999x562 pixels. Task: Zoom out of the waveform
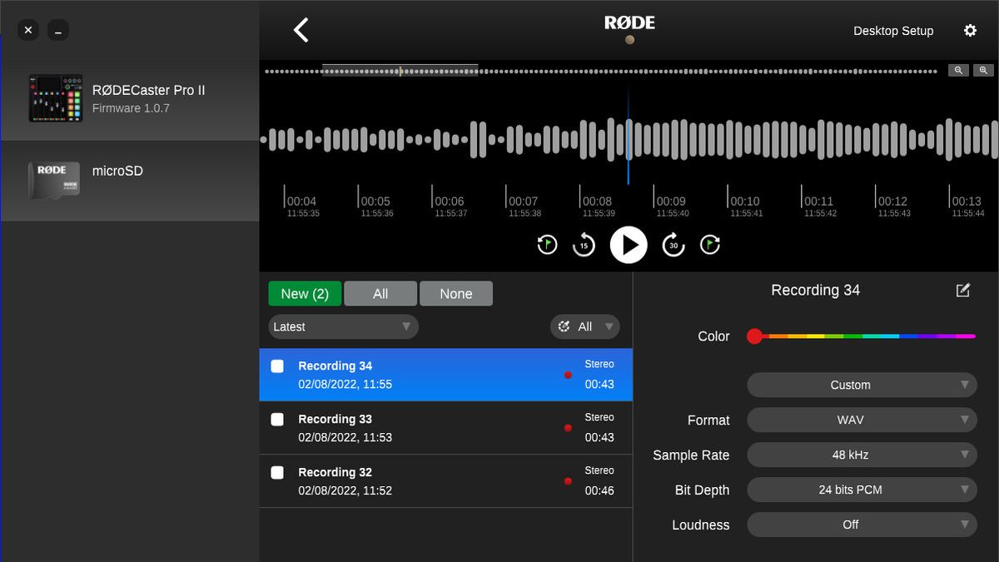(x=958, y=70)
